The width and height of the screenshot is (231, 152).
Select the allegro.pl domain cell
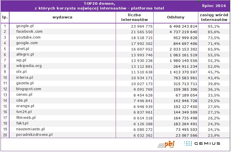(x=25, y=54)
